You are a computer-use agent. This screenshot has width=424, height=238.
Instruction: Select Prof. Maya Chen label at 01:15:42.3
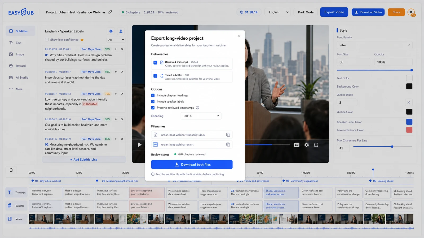coord(91,49)
